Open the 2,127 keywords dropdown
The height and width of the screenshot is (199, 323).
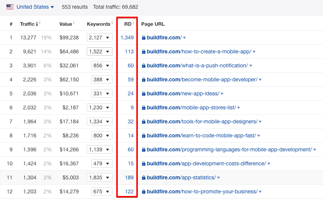(100, 38)
